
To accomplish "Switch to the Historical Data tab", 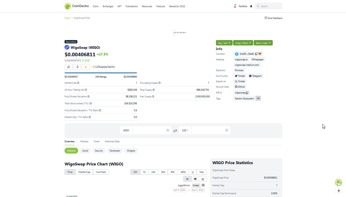I will coord(112,141).
